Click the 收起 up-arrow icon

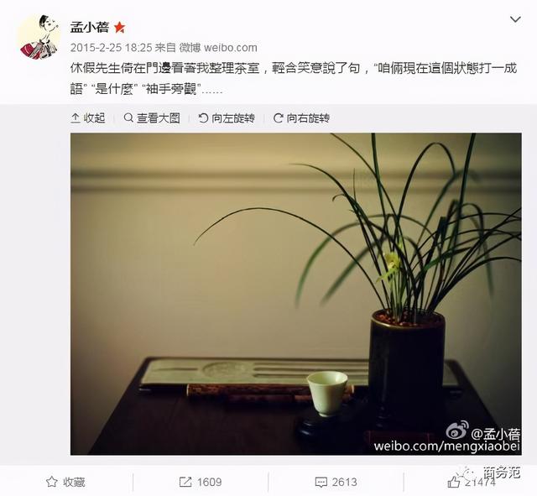[x=75, y=118]
